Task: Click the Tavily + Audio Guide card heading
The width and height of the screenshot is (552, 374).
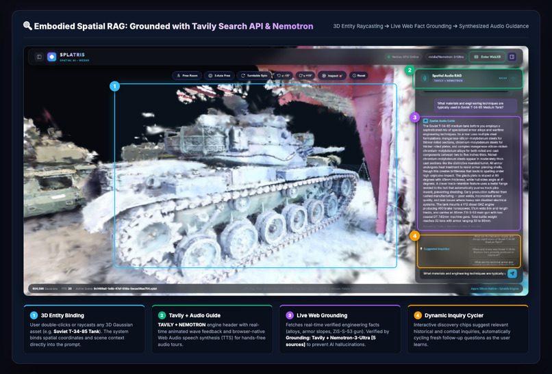Action: click(x=195, y=315)
